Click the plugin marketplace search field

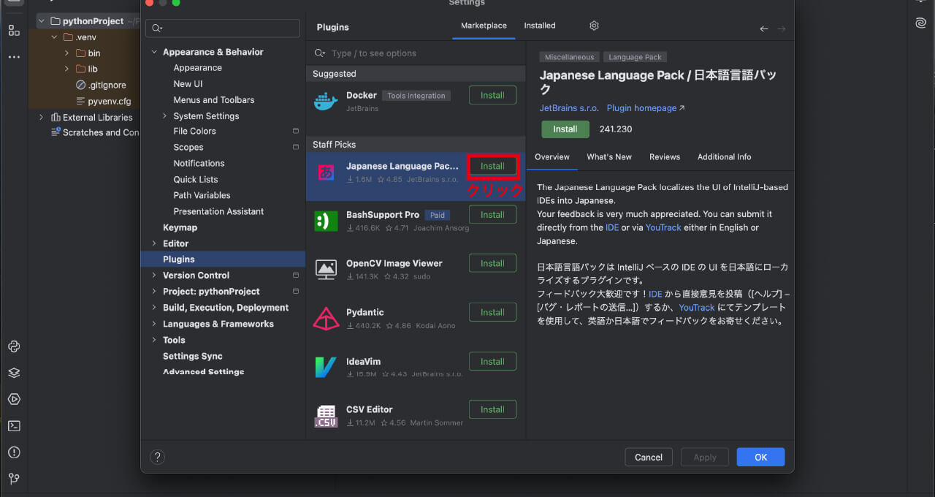pyautogui.click(x=416, y=53)
